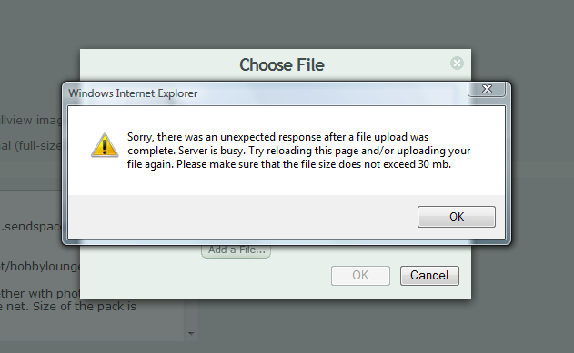This screenshot has width=574, height=353.
Task: Close the Windows Internet Explorer alert window
Action: [487, 89]
